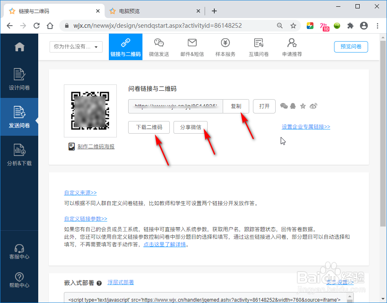Open 分析&下载 in the left sidebar
Image resolution: width=387 pixels, height=303 pixels.
pos(19,155)
